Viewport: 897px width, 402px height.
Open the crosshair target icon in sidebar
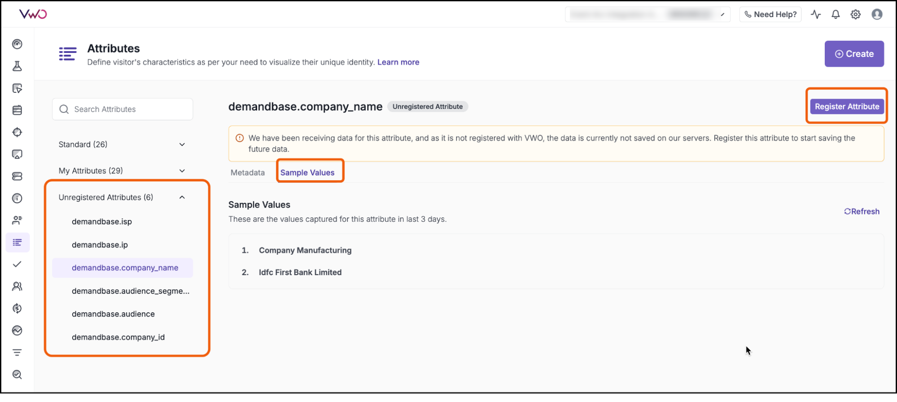[x=17, y=132]
